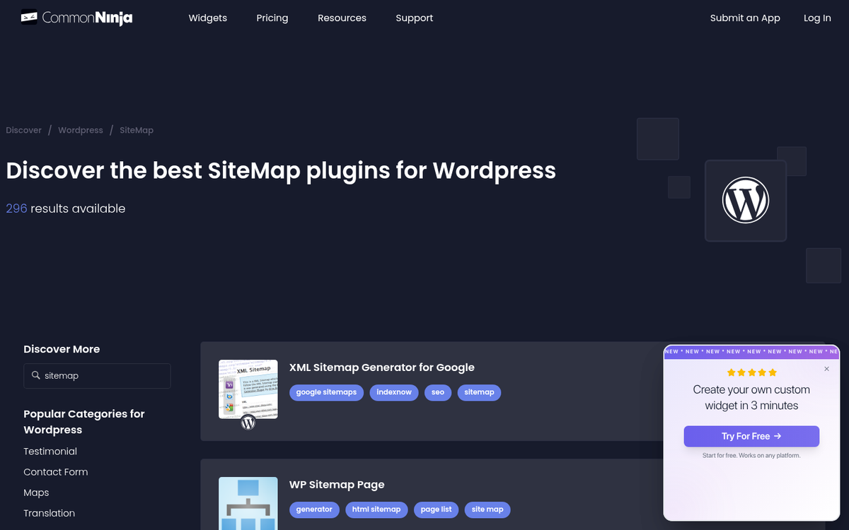
Task: Dismiss the custom widget popup with the X
Action: tap(826, 369)
